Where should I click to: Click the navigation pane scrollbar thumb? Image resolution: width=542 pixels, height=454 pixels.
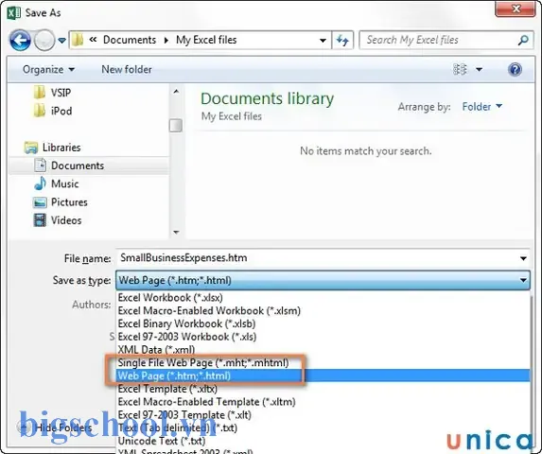point(176,126)
